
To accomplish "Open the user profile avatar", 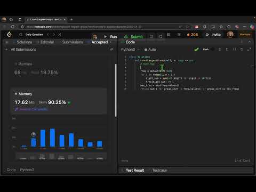I will 230,35.
